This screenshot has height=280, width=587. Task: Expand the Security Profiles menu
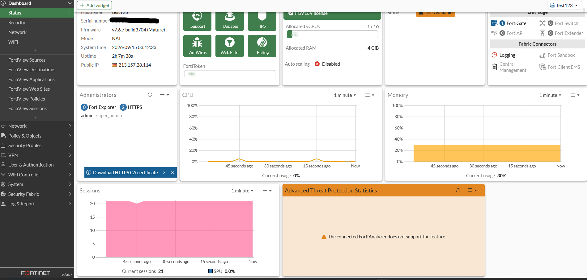pos(37,145)
